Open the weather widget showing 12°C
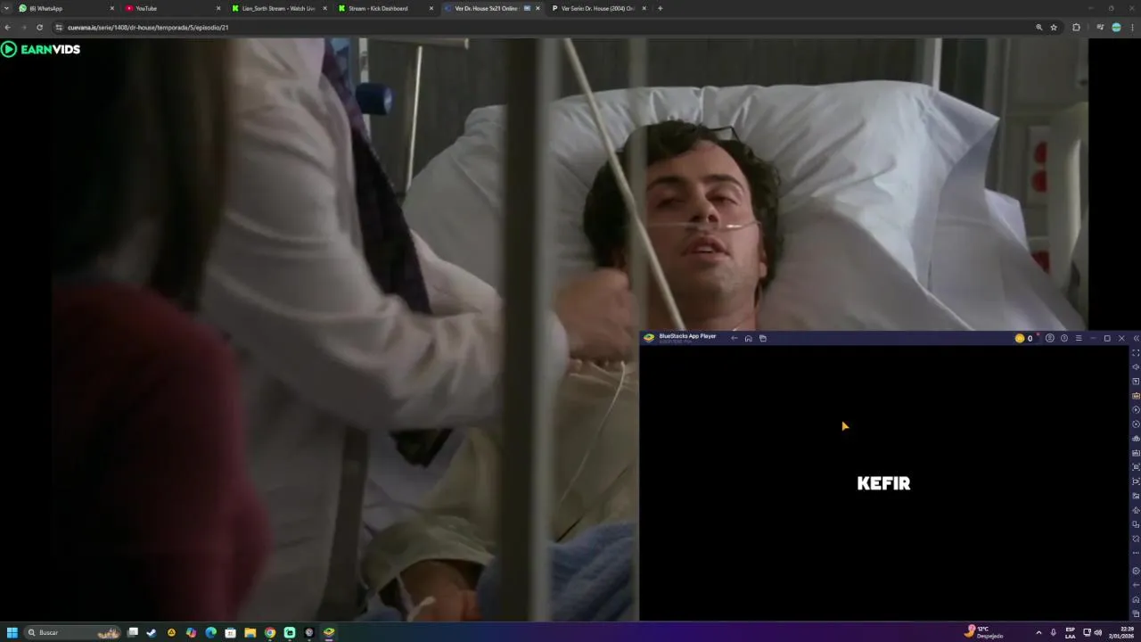This screenshot has width=1141, height=642. pyautogui.click(x=984, y=632)
